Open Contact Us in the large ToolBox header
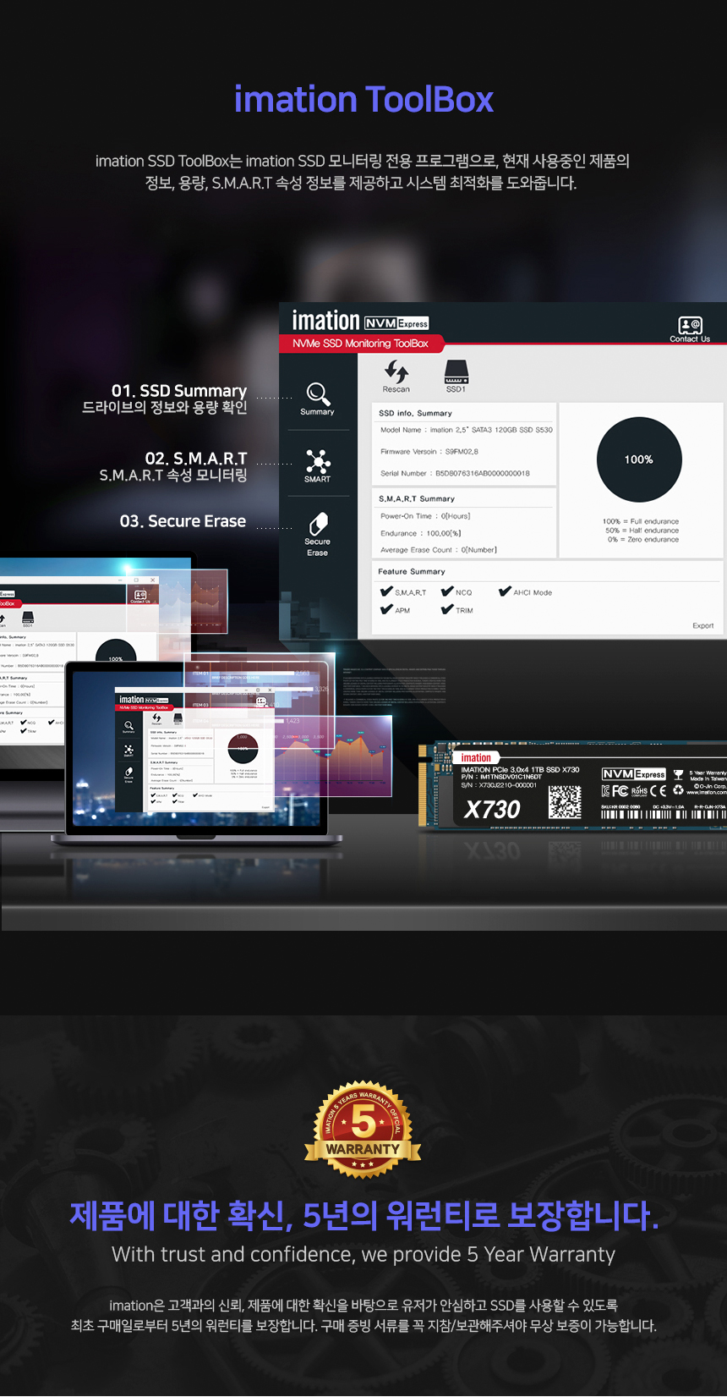727x1397 pixels. click(690, 327)
